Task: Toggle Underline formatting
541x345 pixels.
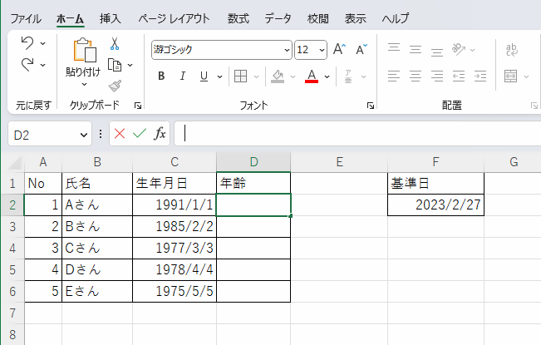Action: pyautogui.click(x=204, y=76)
